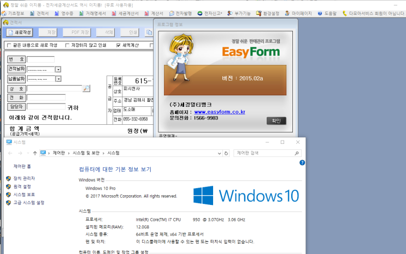This screenshot has height=254, width=406.
Task: Click the 마이페이지 person icon
Action: (x=287, y=14)
